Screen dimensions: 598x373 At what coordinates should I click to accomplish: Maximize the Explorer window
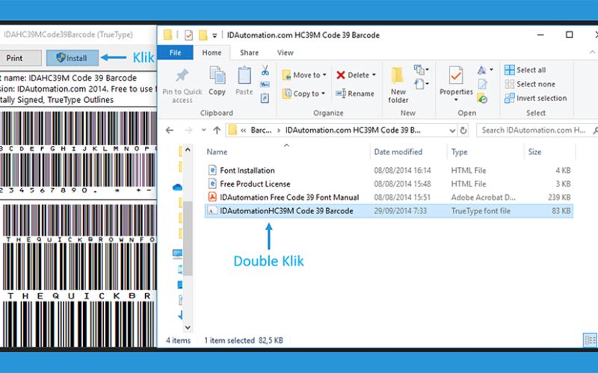click(x=569, y=34)
